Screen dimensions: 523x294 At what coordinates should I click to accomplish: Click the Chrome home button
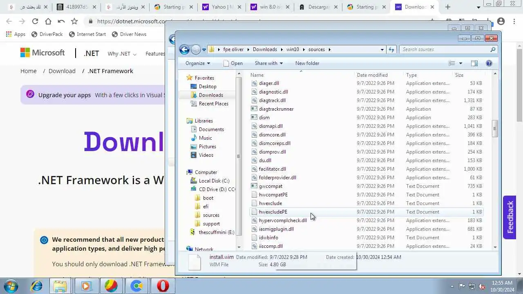click(48, 21)
